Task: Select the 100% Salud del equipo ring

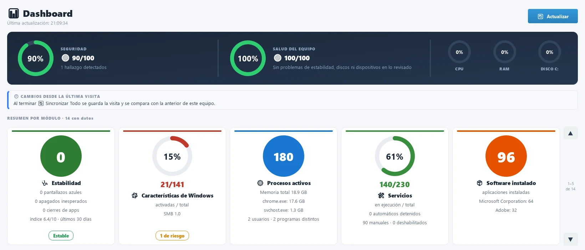Action: 248,58
